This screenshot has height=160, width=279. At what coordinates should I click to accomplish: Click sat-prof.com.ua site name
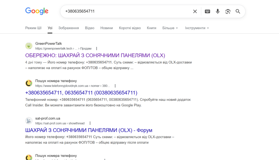[48, 118]
